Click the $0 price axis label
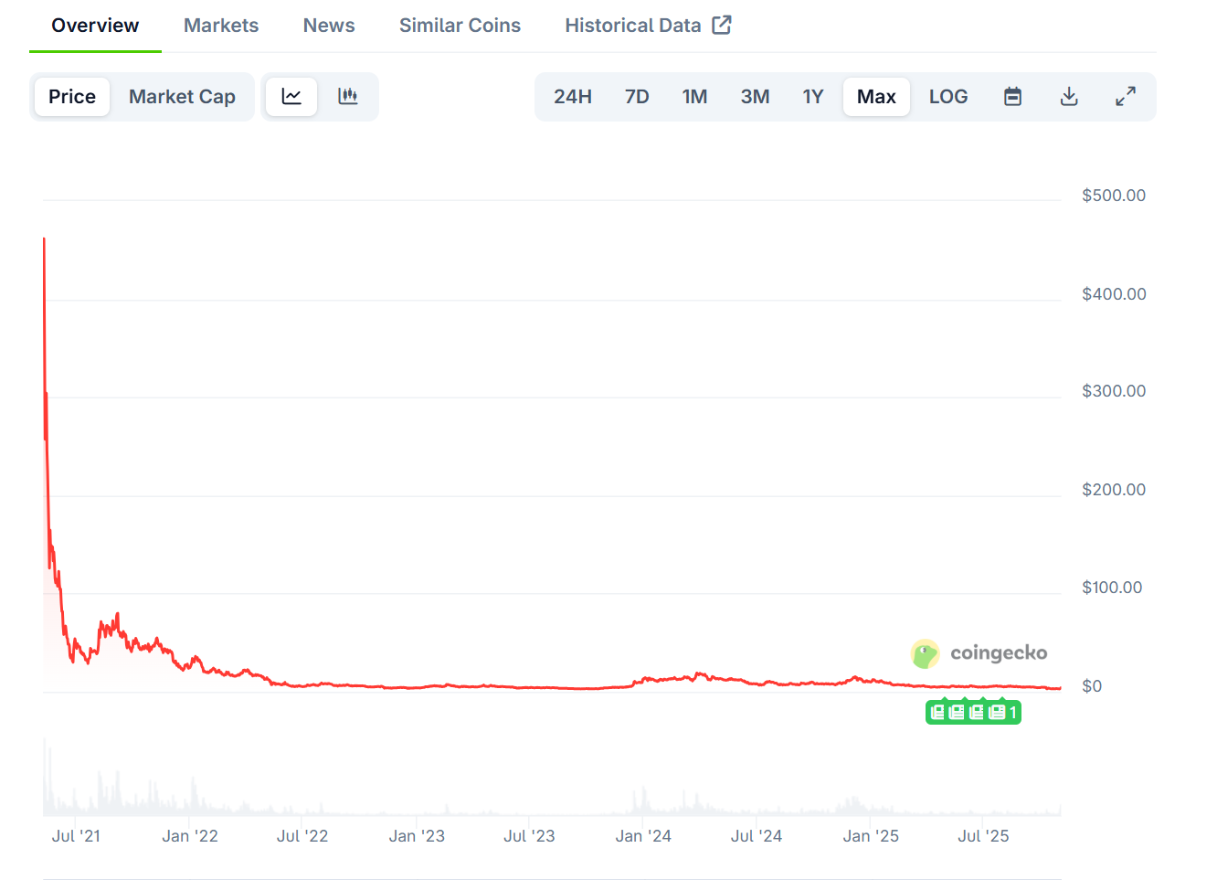Image resolution: width=1217 pixels, height=880 pixels. tap(1092, 686)
